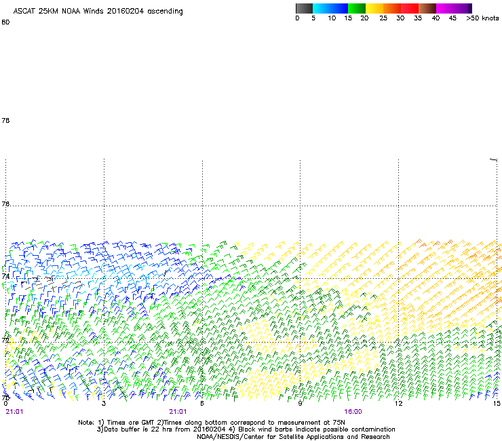
Task: Click the 74 latitude axis label
Action: [x=5, y=276]
